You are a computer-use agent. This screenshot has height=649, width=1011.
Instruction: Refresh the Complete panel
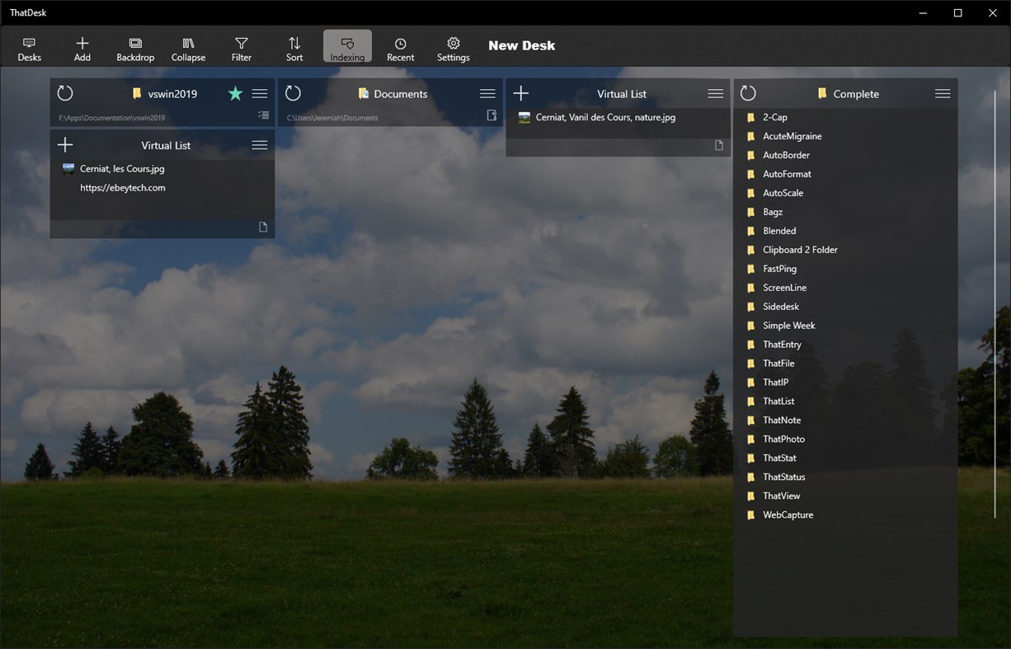[x=748, y=93]
